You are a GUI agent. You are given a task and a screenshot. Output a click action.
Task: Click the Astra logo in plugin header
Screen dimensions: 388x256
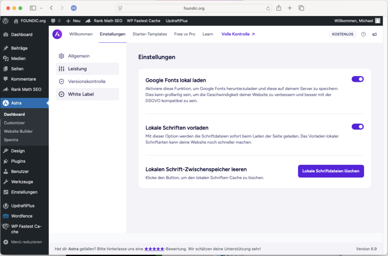pos(57,34)
